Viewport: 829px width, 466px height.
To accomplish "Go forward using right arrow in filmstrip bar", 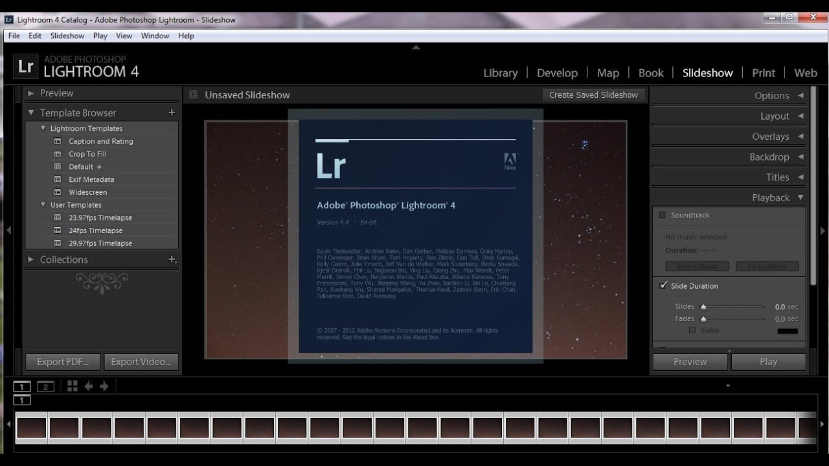I will click(x=104, y=386).
